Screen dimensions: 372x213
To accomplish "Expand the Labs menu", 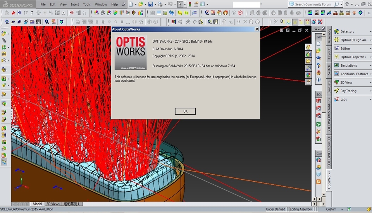I will [x=353, y=100].
